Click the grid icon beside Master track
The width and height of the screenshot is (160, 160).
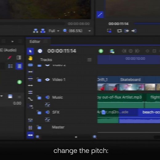(30, 127)
